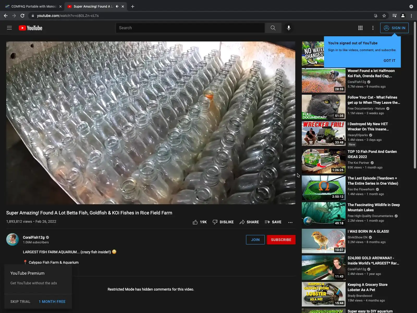This screenshot has height=313, width=417.
Task: Open the YouTube guide hamburger menu
Action: click(9, 28)
